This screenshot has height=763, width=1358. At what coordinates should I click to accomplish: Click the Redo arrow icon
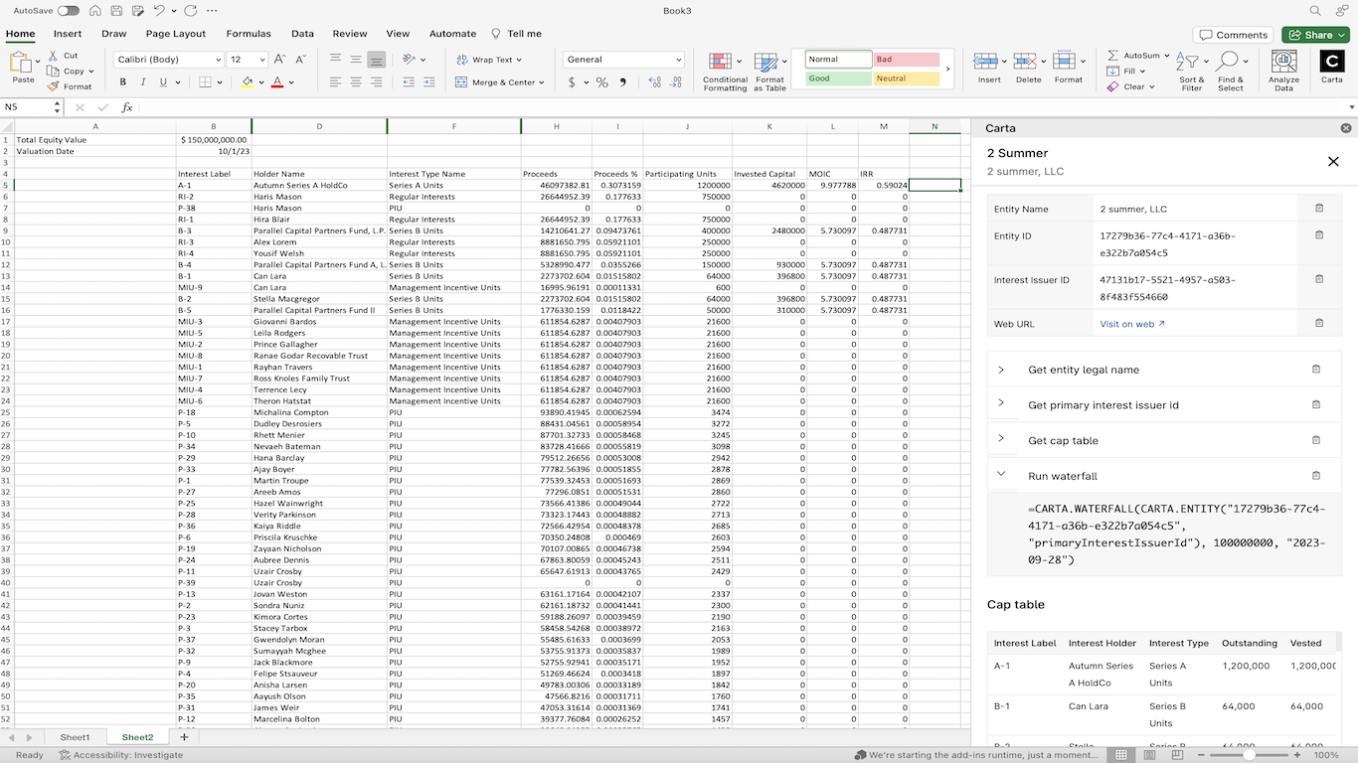[x=191, y=11]
